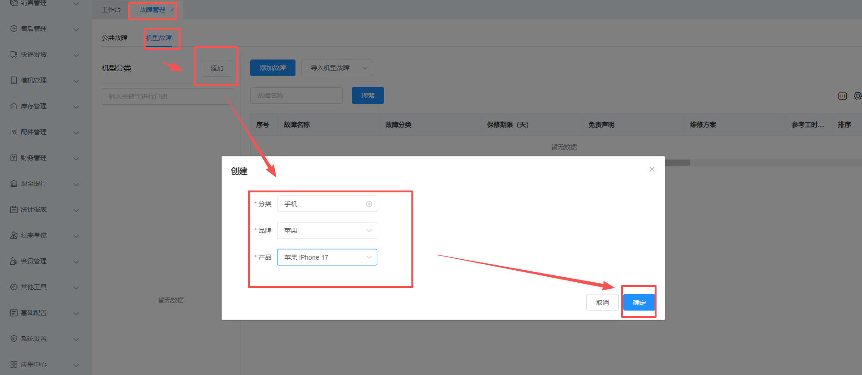Click the 财务管理 yen icon

click(x=14, y=158)
